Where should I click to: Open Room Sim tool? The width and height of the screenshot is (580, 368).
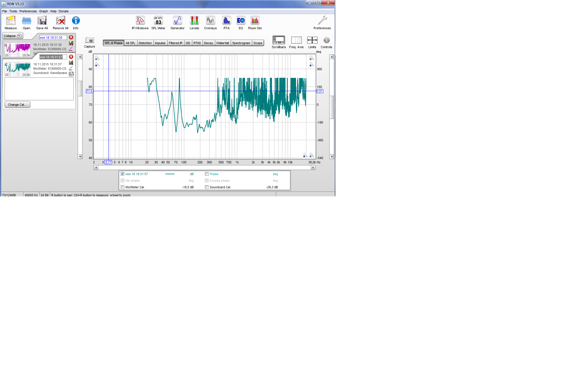click(255, 21)
